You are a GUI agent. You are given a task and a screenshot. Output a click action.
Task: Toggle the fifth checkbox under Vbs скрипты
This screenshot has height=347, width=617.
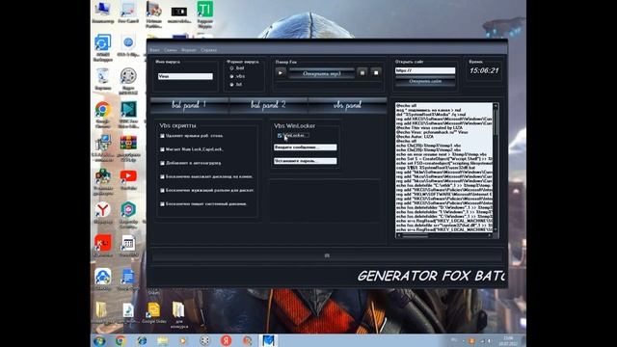(x=162, y=191)
